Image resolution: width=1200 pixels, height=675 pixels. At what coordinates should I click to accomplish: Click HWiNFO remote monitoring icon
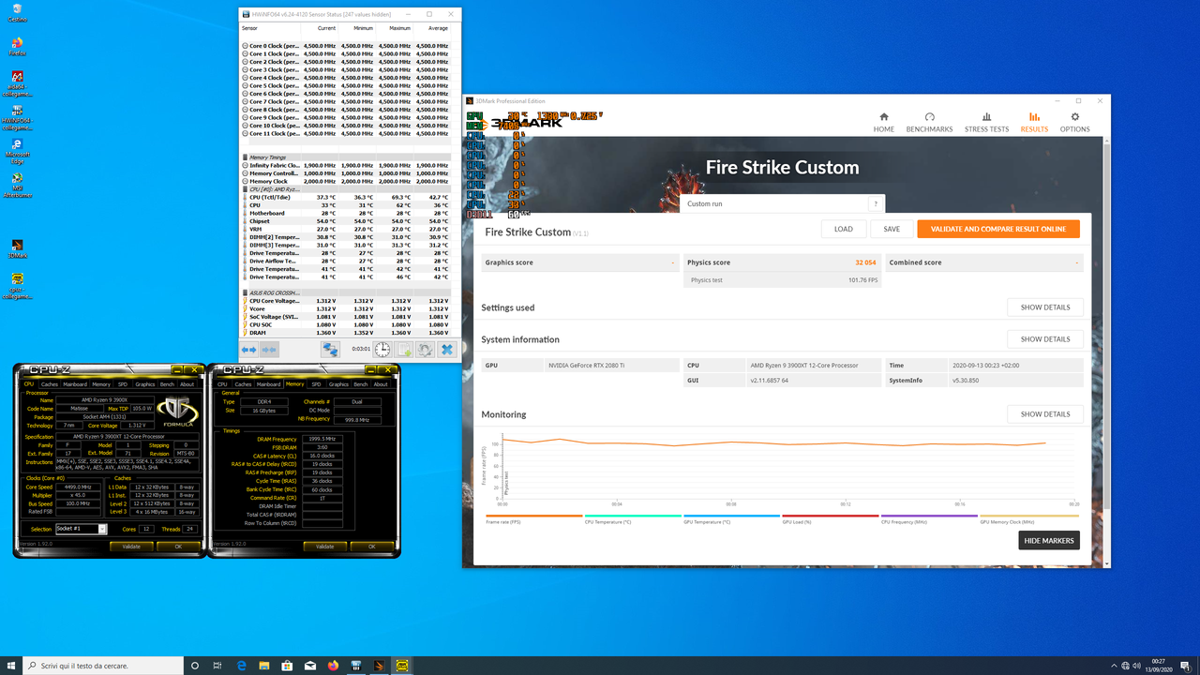[x=331, y=349]
